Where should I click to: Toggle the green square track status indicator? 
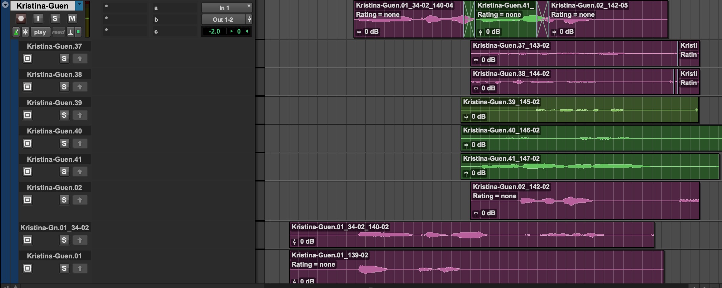coord(78,32)
